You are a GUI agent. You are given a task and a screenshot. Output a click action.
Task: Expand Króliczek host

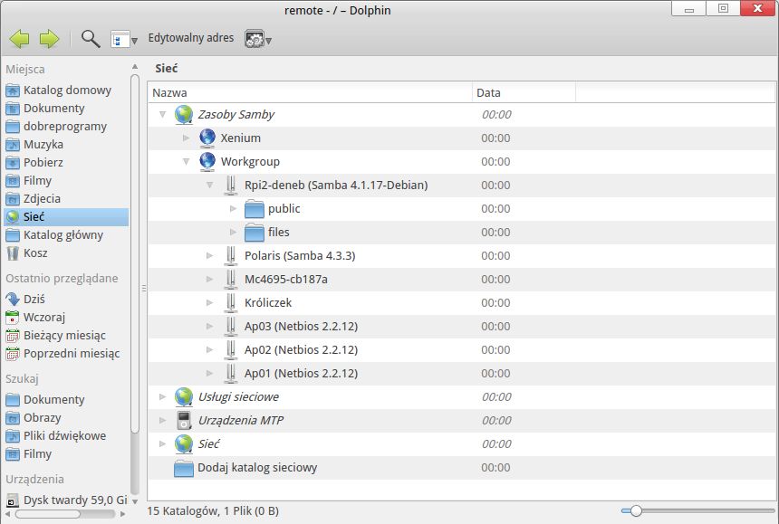(x=209, y=302)
